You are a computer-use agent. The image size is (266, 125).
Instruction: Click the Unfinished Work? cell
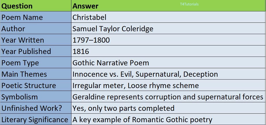pyautogui.click(x=36, y=108)
